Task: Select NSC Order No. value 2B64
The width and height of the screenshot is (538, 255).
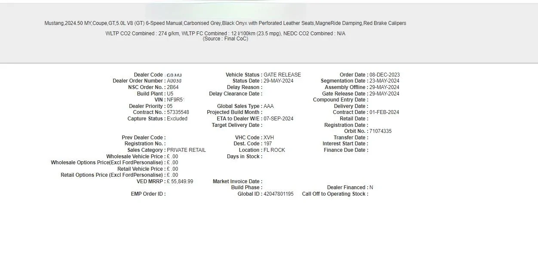Action: coord(173,87)
